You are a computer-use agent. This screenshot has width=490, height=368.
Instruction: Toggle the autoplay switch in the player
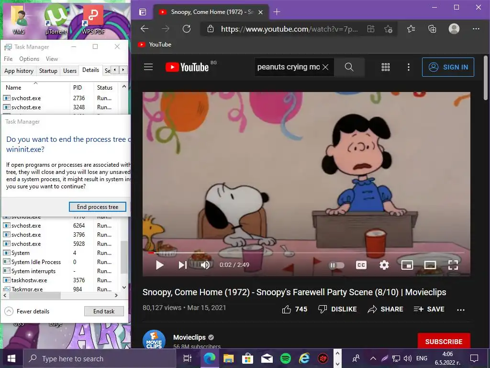[x=336, y=265]
